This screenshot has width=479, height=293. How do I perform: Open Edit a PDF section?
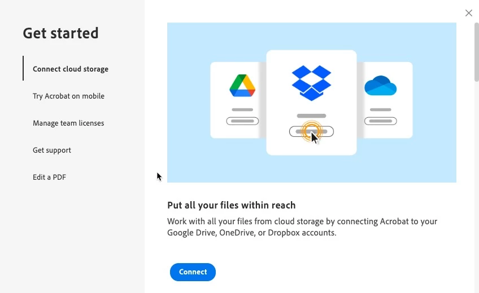(49, 177)
